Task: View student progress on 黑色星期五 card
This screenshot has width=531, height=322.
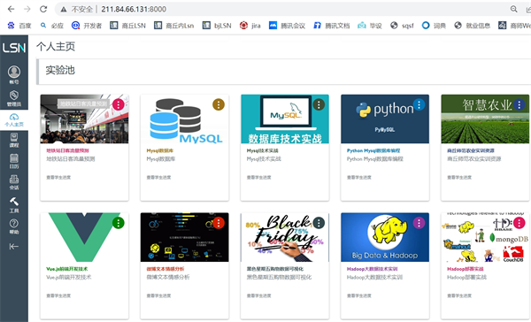Action: coord(259,295)
